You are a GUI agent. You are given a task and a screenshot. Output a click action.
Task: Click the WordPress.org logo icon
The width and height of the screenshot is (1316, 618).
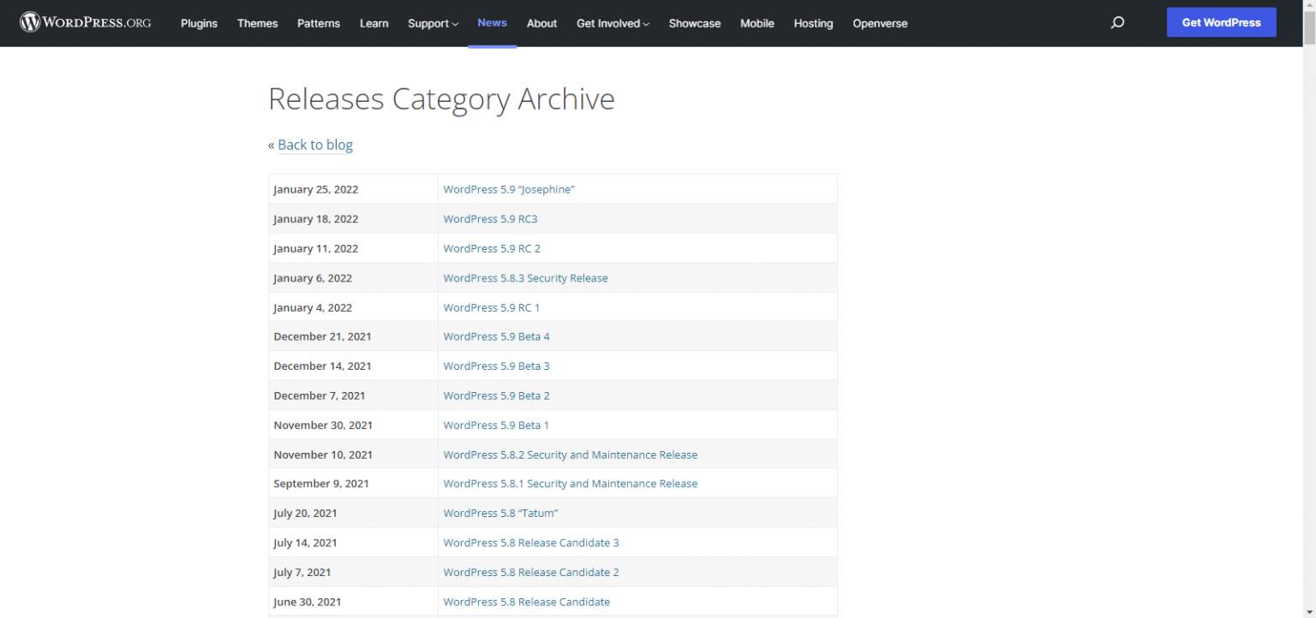tap(28, 22)
